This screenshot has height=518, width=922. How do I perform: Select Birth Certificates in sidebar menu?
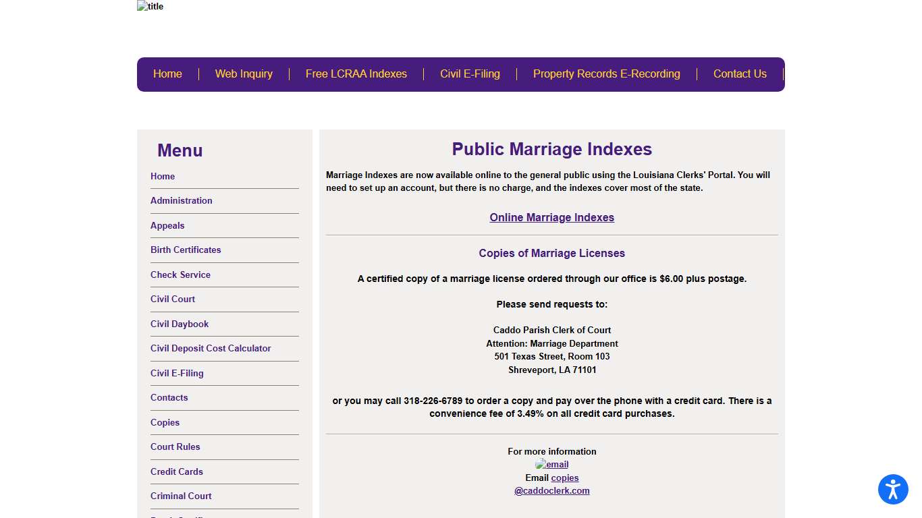(x=186, y=250)
